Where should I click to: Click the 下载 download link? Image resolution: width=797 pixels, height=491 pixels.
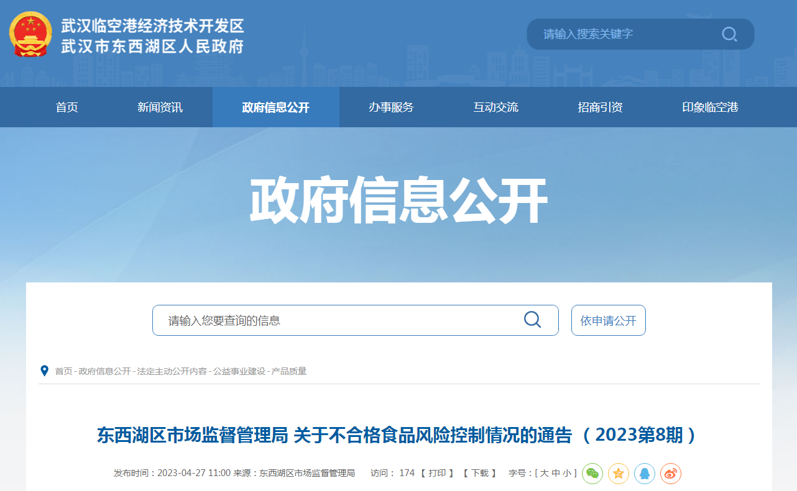[479, 473]
